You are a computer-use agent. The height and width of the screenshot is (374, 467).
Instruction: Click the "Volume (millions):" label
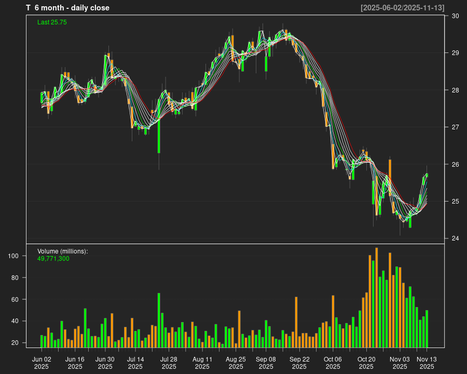(x=63, y=251)
